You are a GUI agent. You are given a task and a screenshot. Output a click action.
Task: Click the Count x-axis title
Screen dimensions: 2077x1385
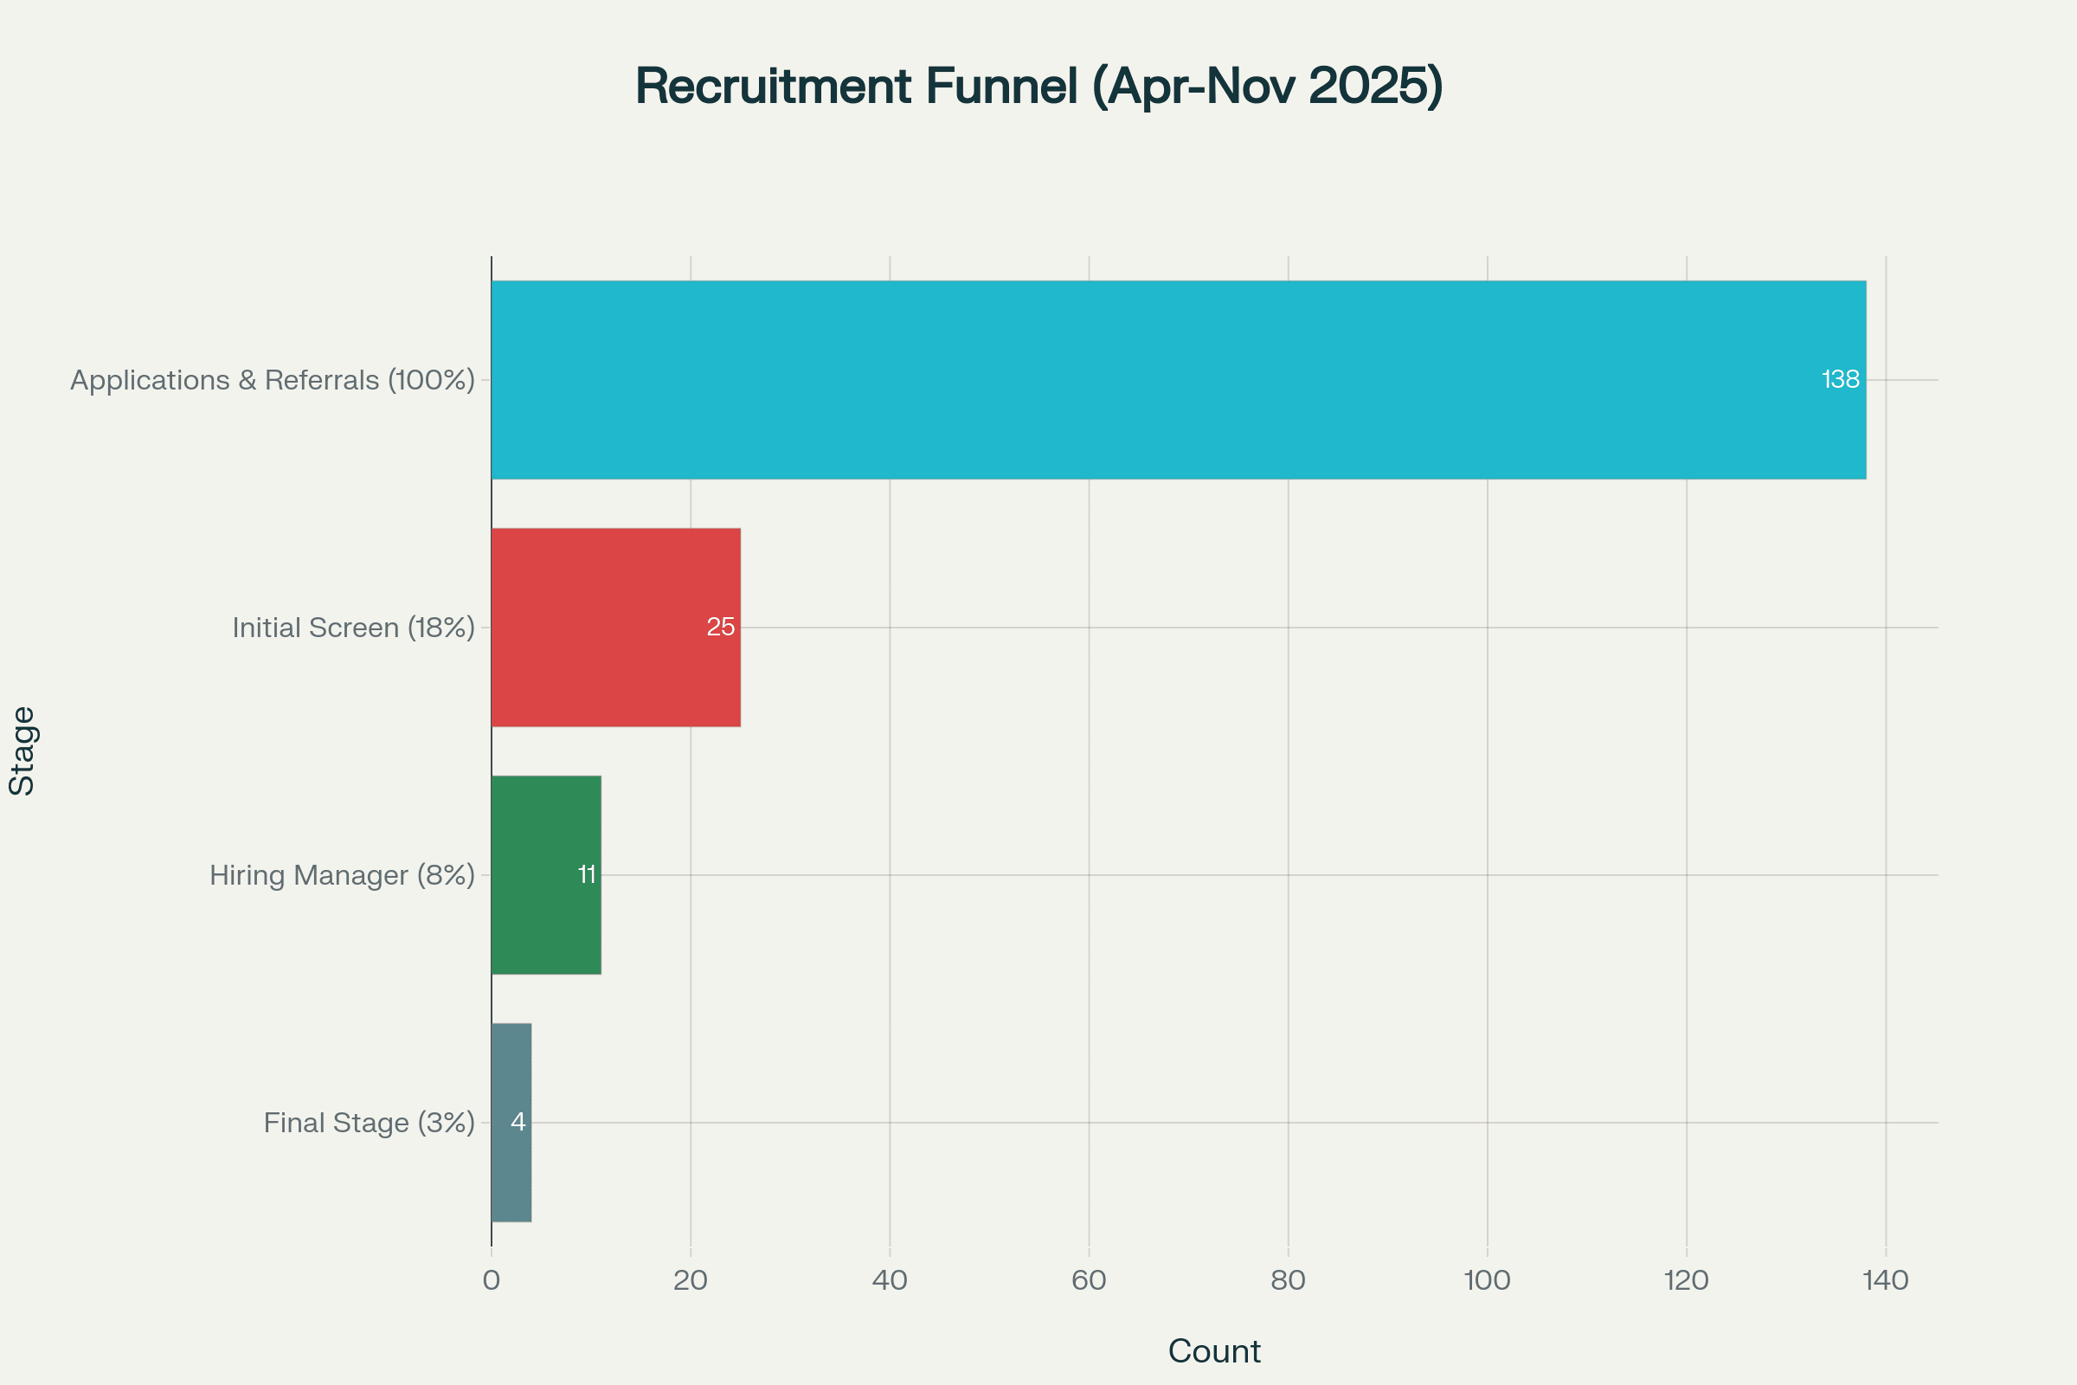click(1213, 1351)
